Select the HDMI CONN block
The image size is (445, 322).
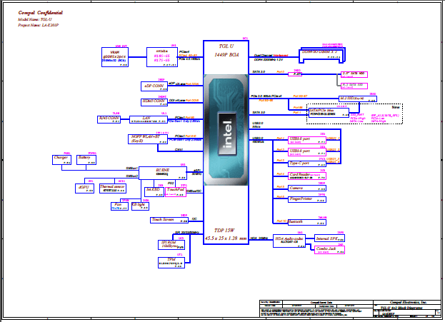(155, 102)
